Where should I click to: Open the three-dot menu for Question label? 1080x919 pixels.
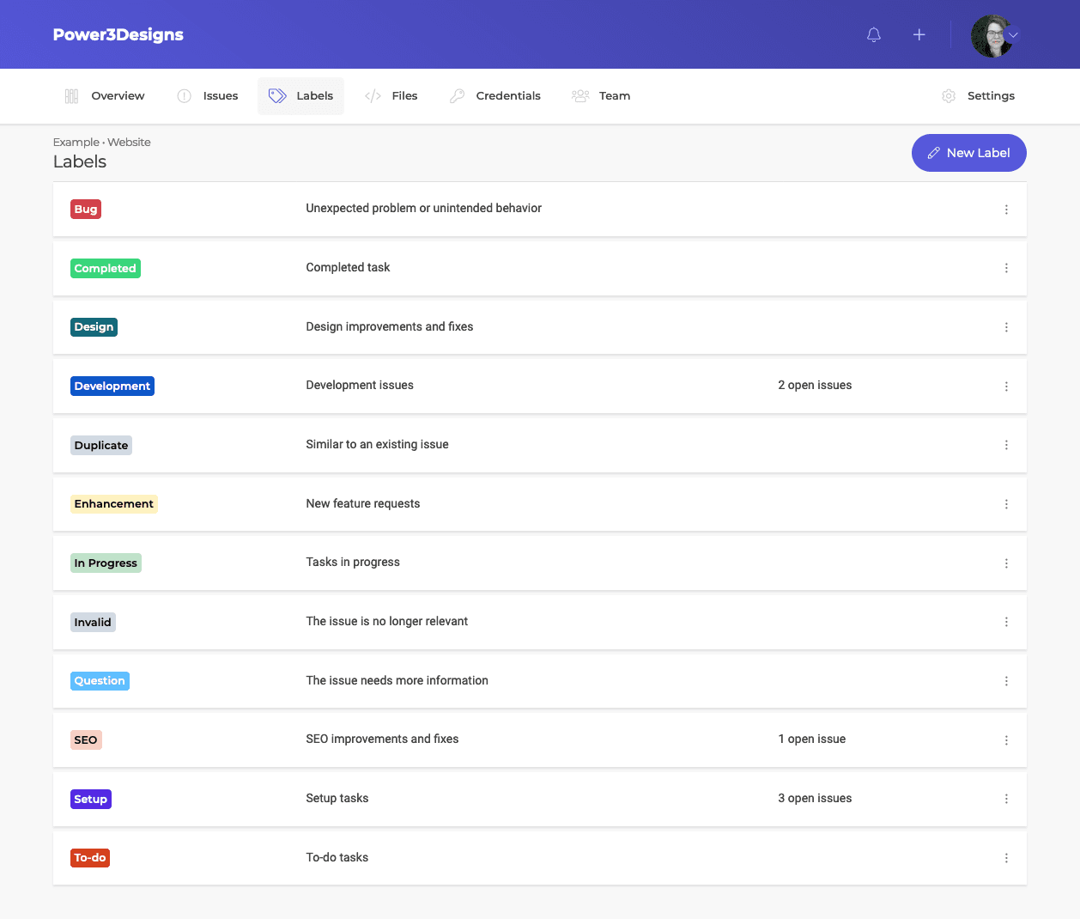[1006, 681]
